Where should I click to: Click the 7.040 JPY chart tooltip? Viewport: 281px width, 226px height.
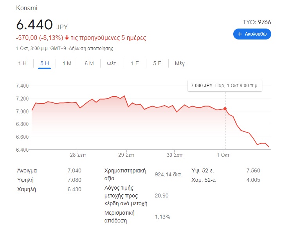coord(225,86)
